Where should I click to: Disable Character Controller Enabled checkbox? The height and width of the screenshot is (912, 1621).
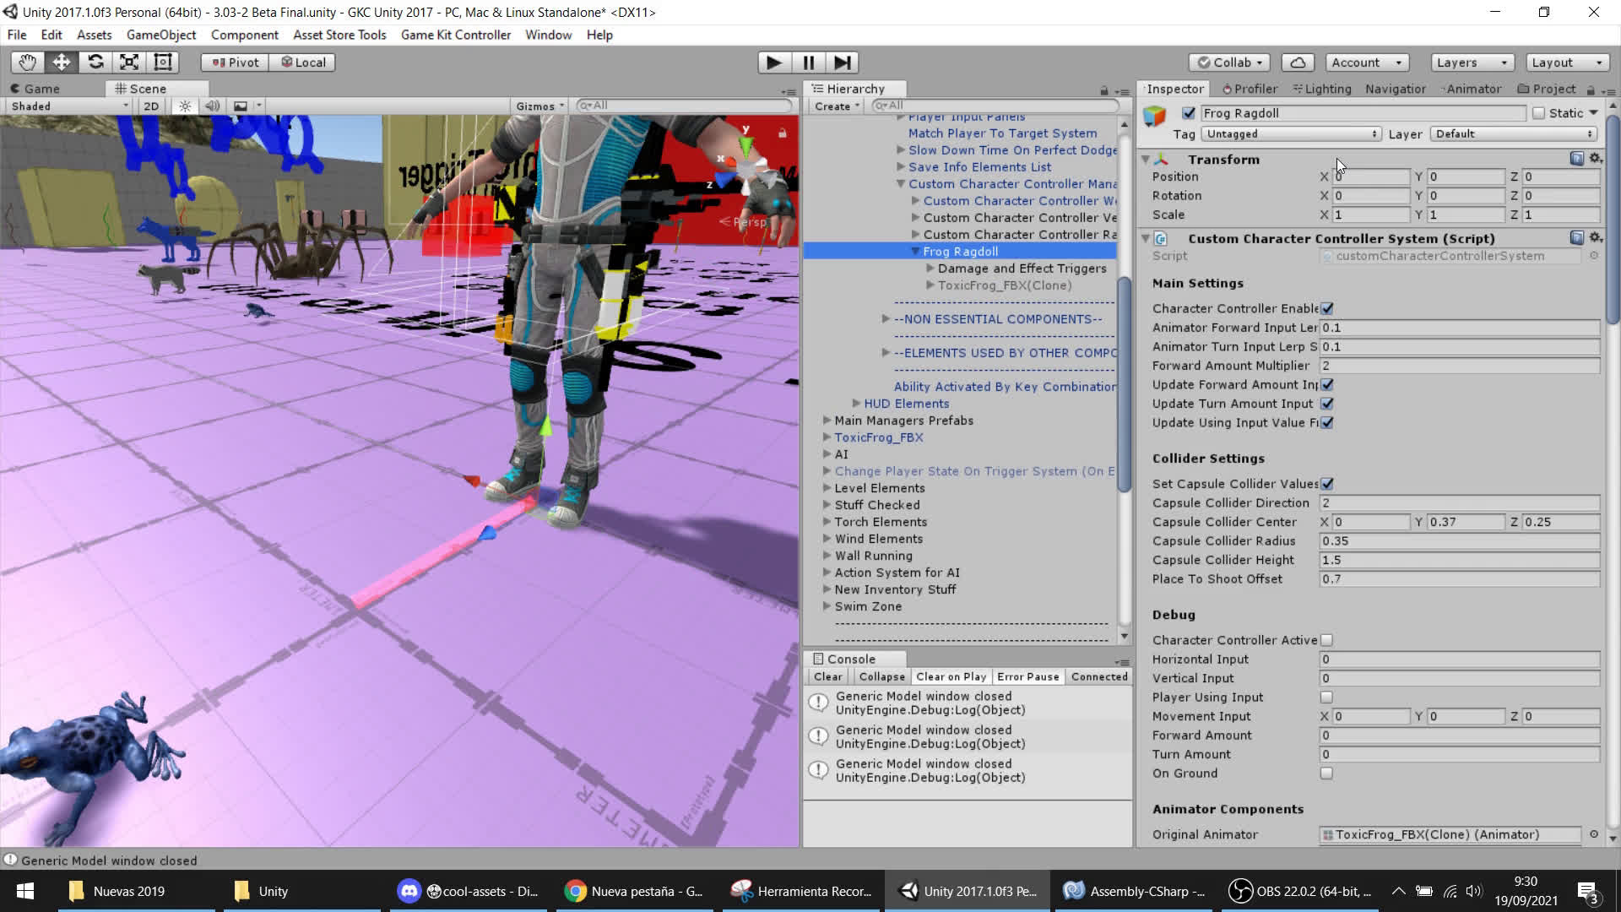(x=1327, y=309)
